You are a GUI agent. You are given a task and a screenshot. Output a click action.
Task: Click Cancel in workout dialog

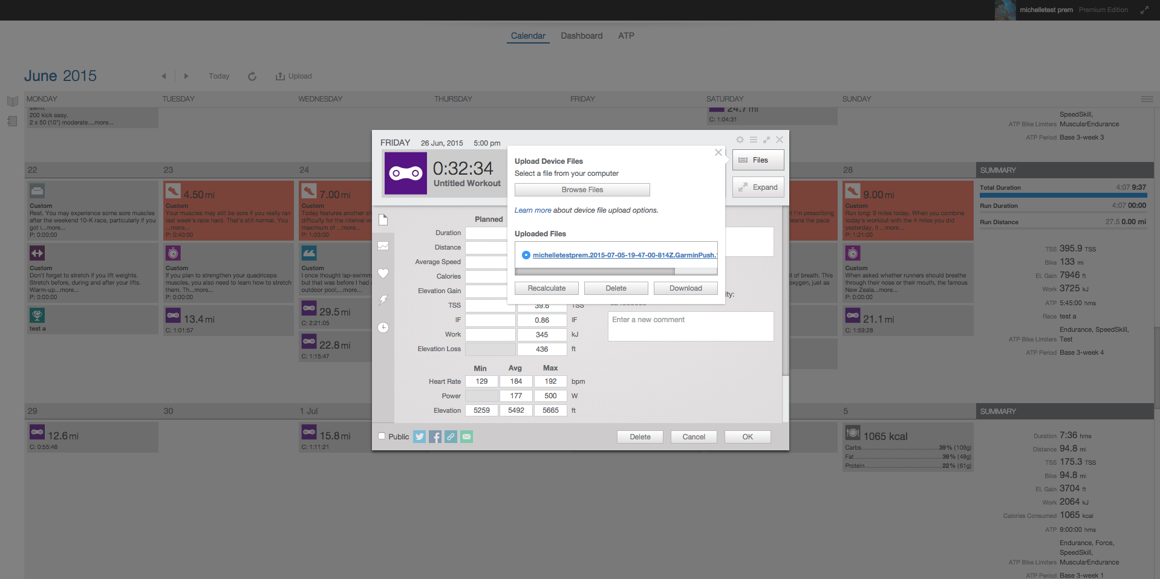click(x=694, y=437)
